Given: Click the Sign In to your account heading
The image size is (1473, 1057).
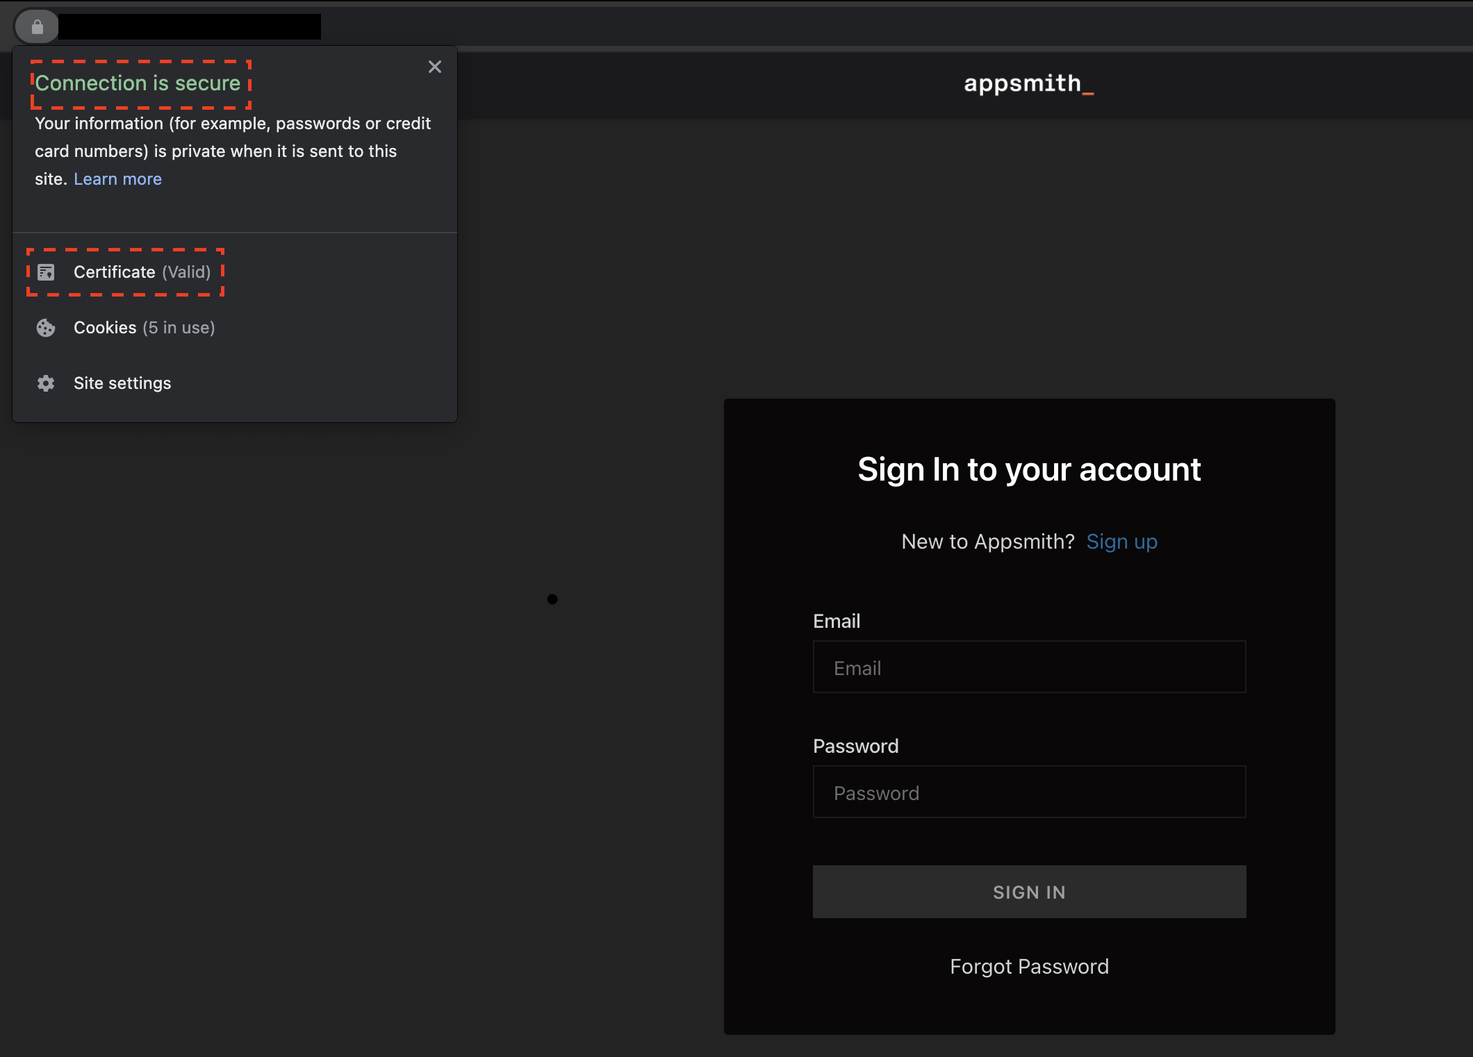Looking at the screenshot, I should pos(1029,469).
